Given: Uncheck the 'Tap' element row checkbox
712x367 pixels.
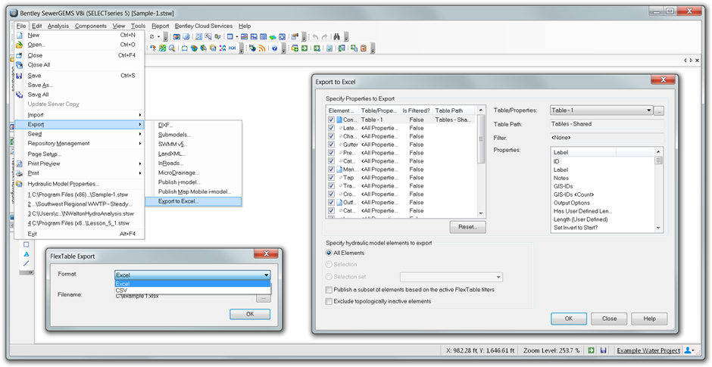Looking at the screenshot, I should pos(332,177).
